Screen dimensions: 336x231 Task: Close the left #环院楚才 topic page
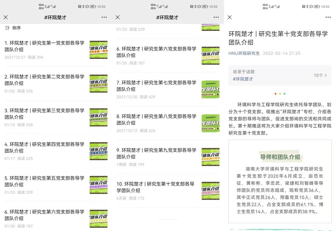coord(6,17)
